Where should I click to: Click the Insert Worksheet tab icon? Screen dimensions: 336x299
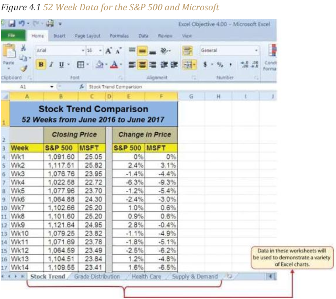229,276
